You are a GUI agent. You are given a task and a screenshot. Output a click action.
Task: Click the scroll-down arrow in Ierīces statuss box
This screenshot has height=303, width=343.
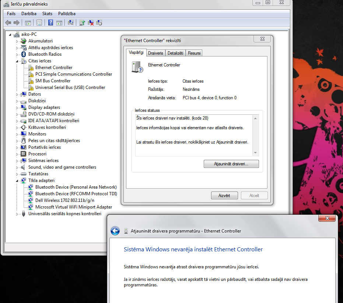255,153
